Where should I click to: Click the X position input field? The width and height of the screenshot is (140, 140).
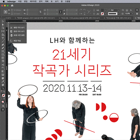click(18, 10)
